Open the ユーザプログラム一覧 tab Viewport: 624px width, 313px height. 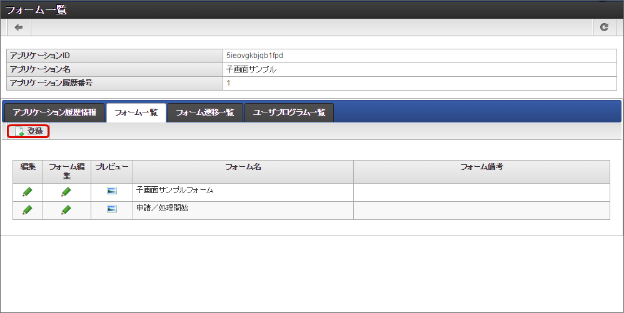(x=289, y=112)
